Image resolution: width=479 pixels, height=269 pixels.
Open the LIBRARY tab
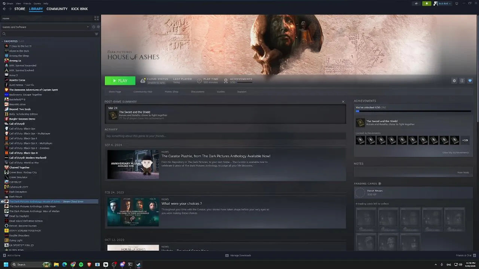[x=36, y=9]
